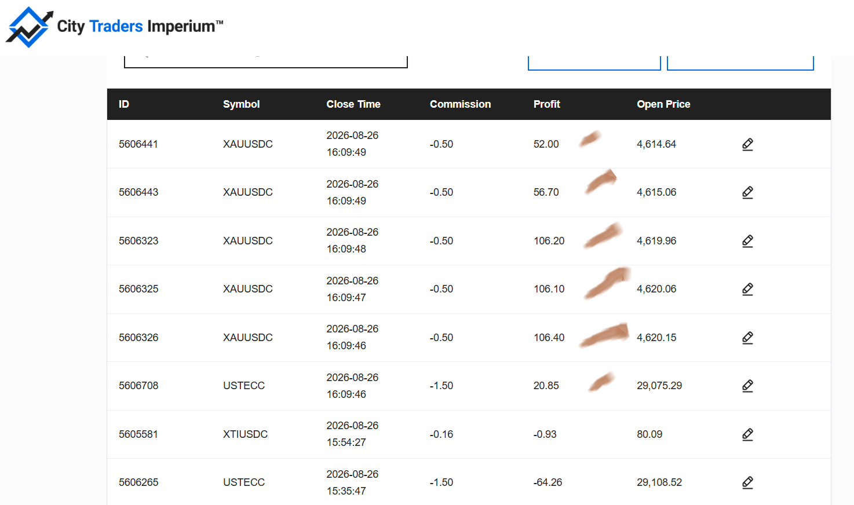Select trade ID 5606265
Viewport: 854px width, 505px height.
tap(138, 482)
